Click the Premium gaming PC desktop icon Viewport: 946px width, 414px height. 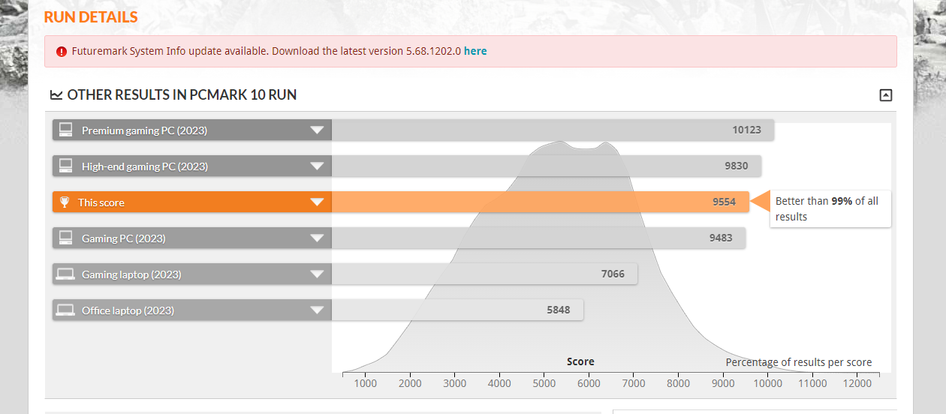[x=65, y=130]
